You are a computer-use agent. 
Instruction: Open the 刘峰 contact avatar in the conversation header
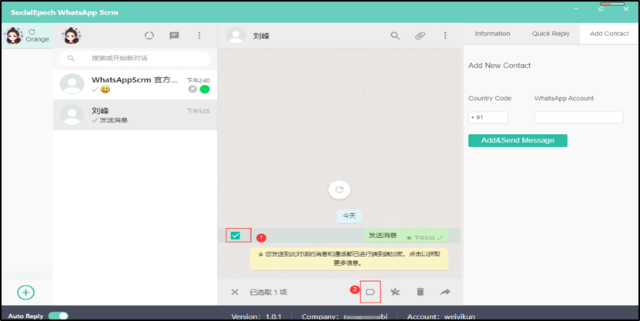pyautogui.click(x=236, y=36)
